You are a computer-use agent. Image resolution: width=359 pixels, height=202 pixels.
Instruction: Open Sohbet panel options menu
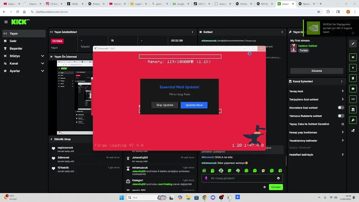pyautogui.click(x=282, y=32)
